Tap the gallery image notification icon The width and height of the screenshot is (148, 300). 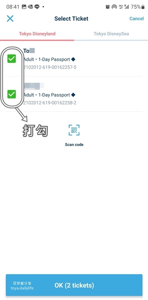(24, 7)
